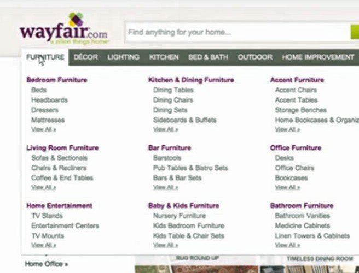Go to Kids Table & Chair Sets

189,235
